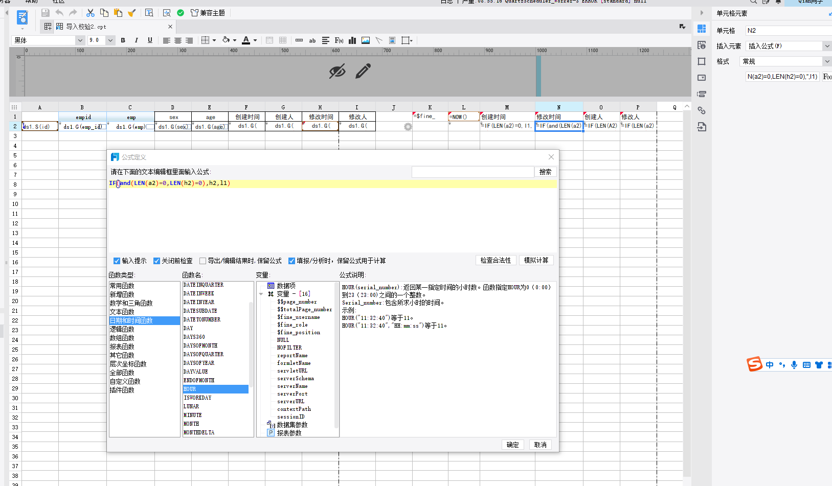This screenshot has height=486, width=832.
Task: Click the 兼容主题 button
Action: (x=208, y=13)
